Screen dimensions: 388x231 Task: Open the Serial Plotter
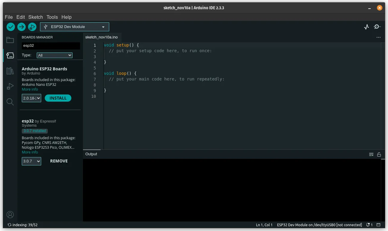(366, 27)
